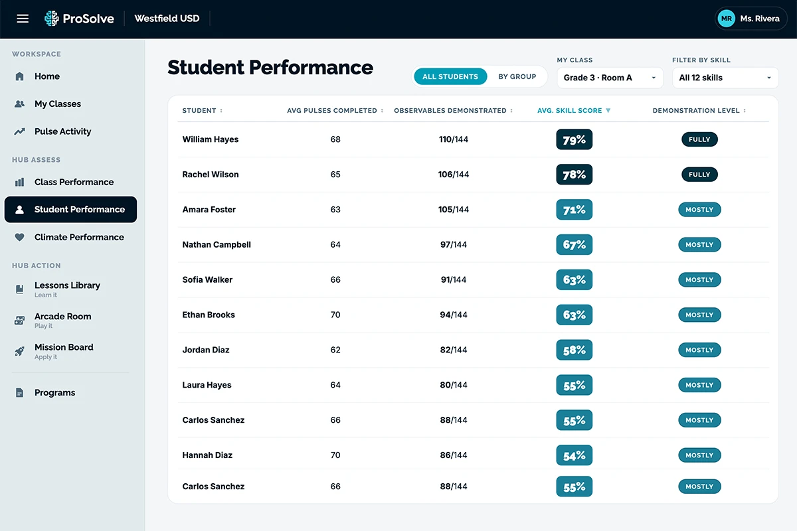Screen dimensions: 797x531
Task: Click the MR avatar circle
Action: point(727,19)
